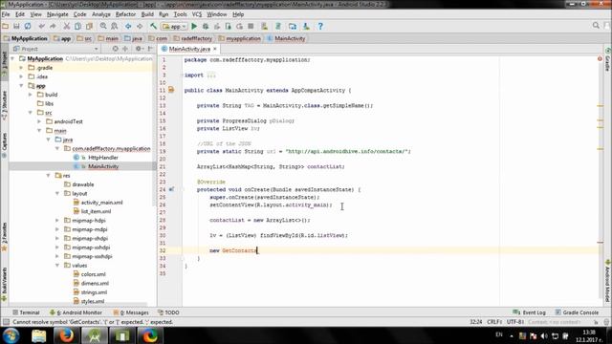Open the Event Log
Image resolution: width=612 pixels, height=344 pixels.
[x=529, y=312]
